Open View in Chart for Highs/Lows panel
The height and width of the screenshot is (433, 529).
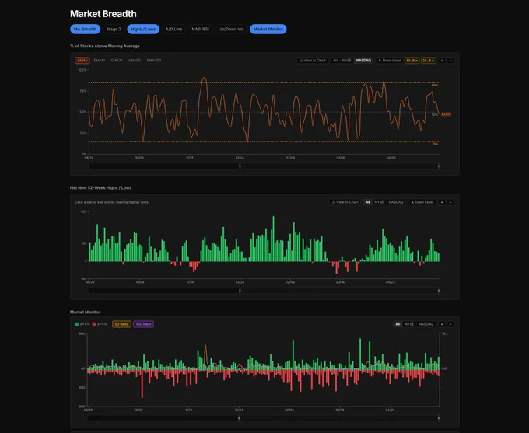(345, 202)
